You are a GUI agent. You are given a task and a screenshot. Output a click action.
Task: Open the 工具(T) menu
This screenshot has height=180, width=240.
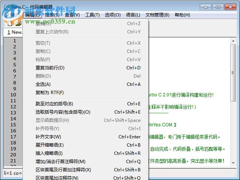(92, 15)
